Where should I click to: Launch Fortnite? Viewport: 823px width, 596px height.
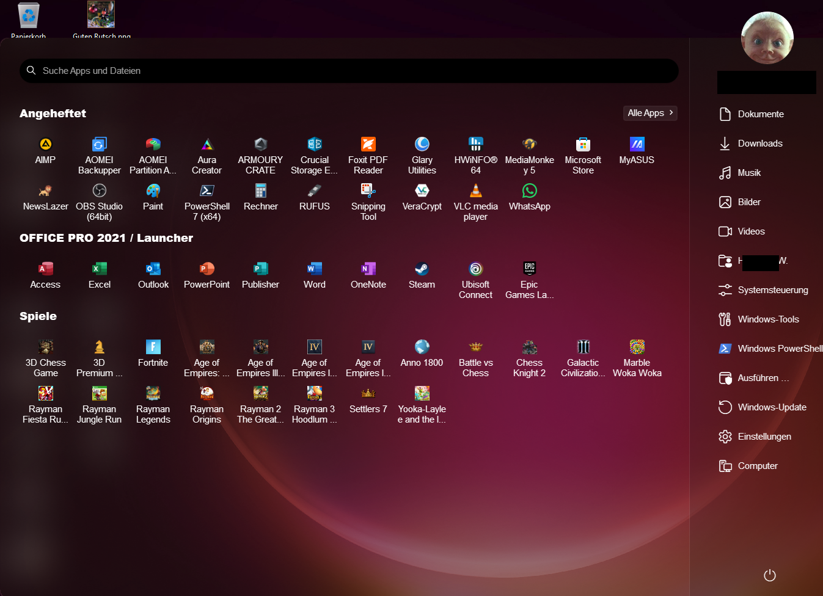[x=153, y=354]
